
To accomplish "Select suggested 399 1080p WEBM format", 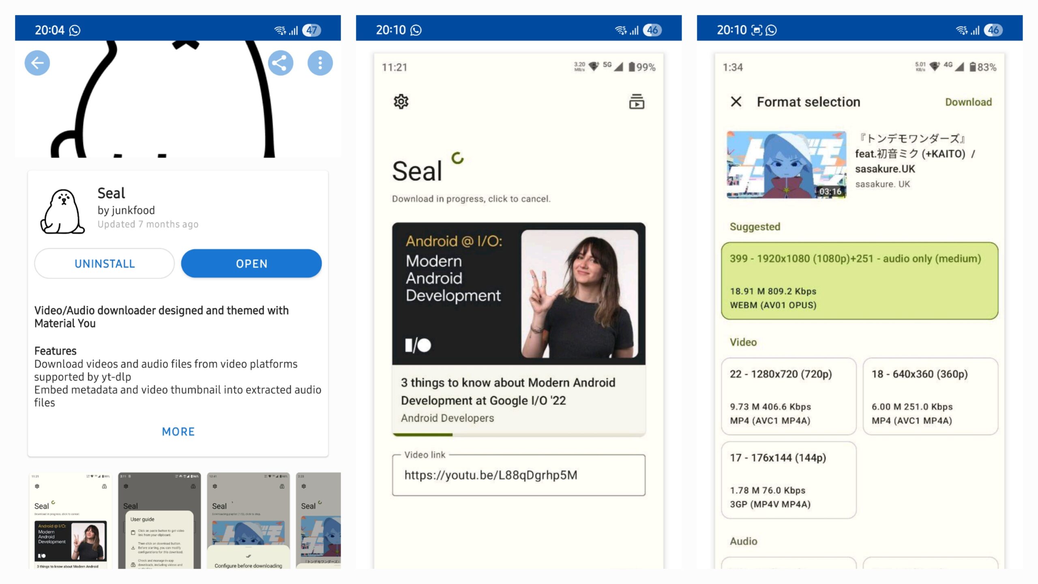I will point(860,281).
